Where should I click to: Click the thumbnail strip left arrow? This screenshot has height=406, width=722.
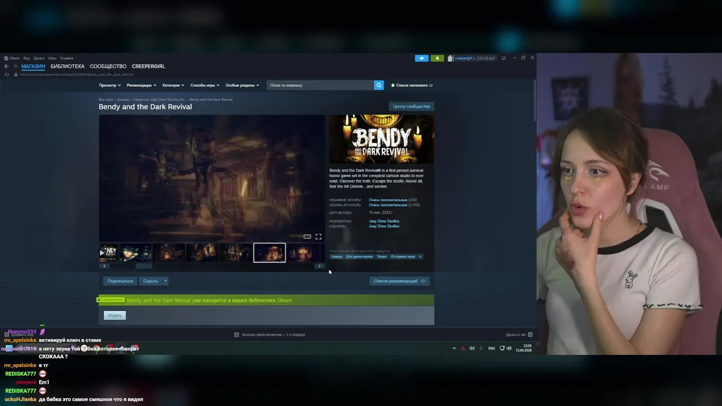(104, 266)
